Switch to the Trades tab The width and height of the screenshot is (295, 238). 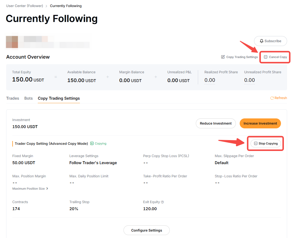click(13, 98)
